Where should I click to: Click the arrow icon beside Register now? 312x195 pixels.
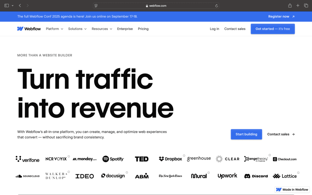coord(293,17)
